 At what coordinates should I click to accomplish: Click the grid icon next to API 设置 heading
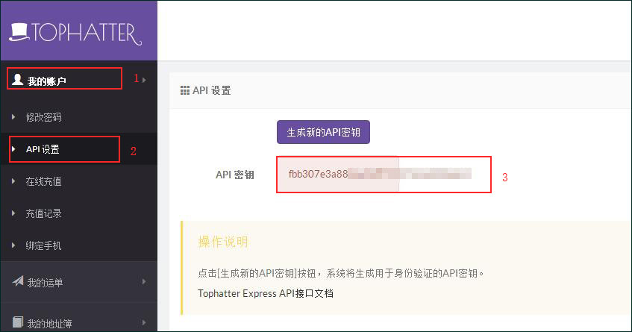click(184, 90)
